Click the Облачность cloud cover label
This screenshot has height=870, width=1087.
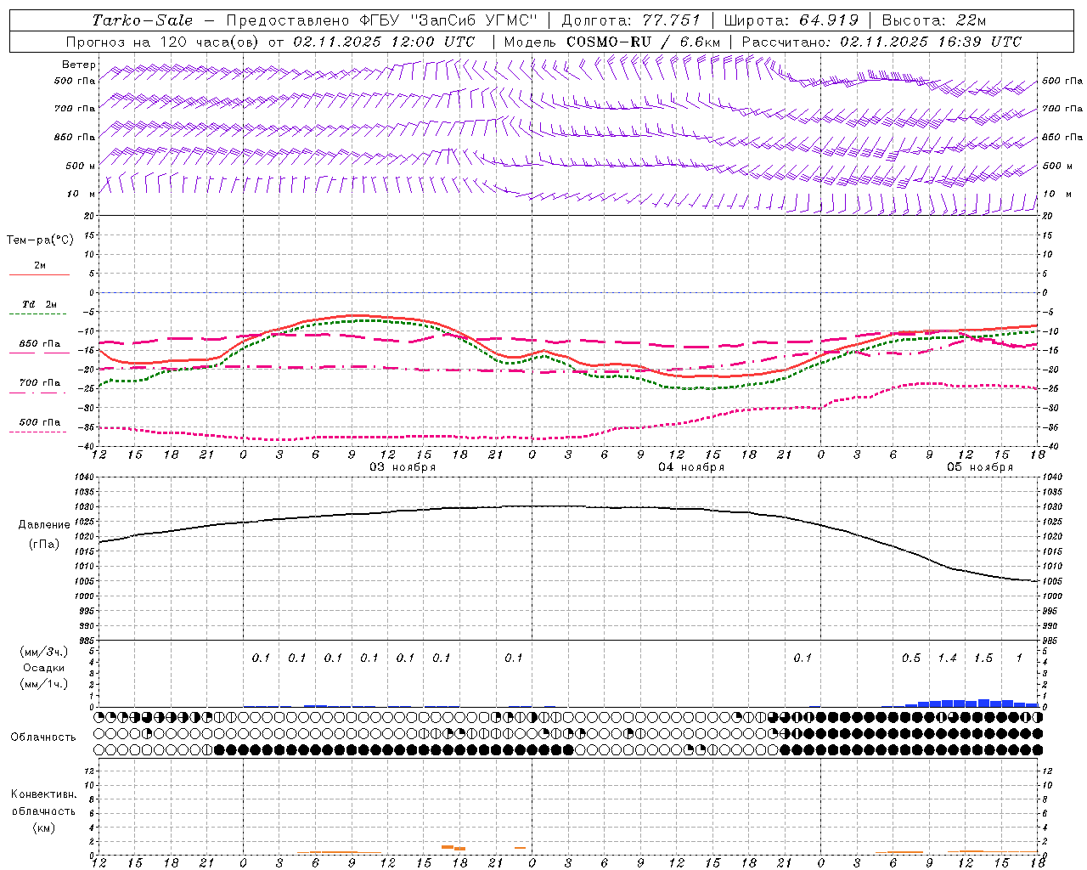click(43, 737)
